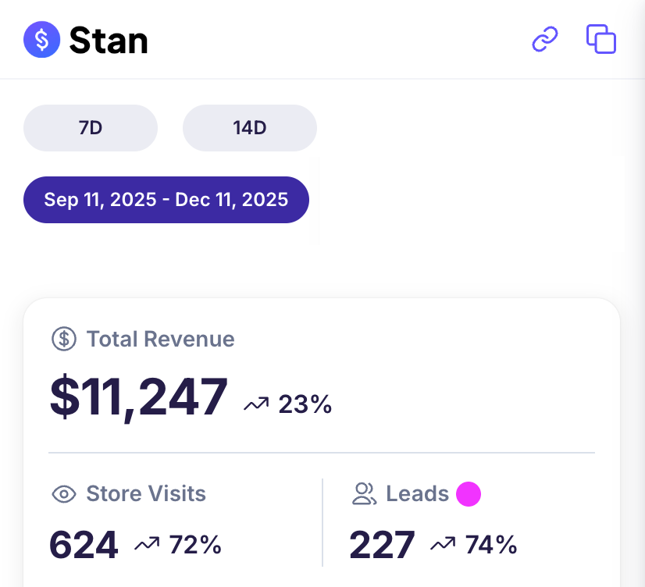
Task: Click the eye icon next to Store Visits
Action: tap(62, 493)
